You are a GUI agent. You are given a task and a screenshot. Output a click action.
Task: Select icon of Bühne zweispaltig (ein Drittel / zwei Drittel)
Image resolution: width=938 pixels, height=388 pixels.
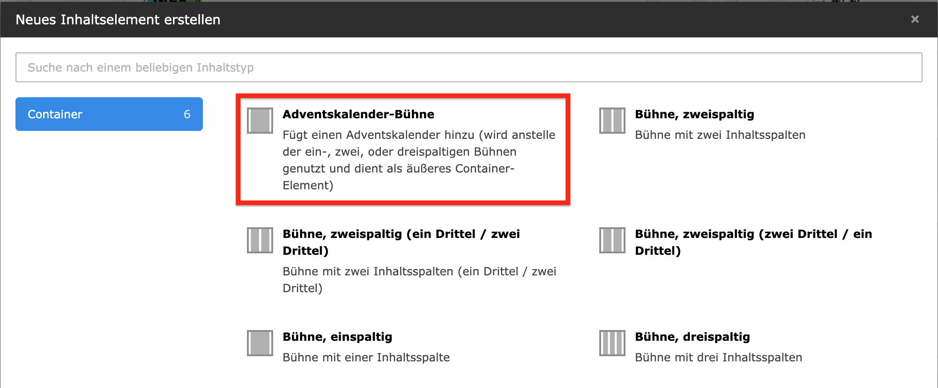click(260, 240)
